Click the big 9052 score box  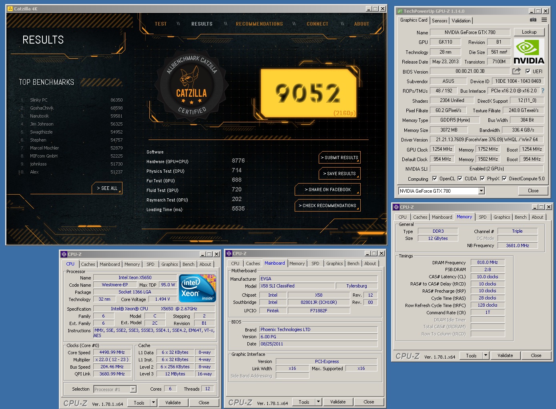308,94
